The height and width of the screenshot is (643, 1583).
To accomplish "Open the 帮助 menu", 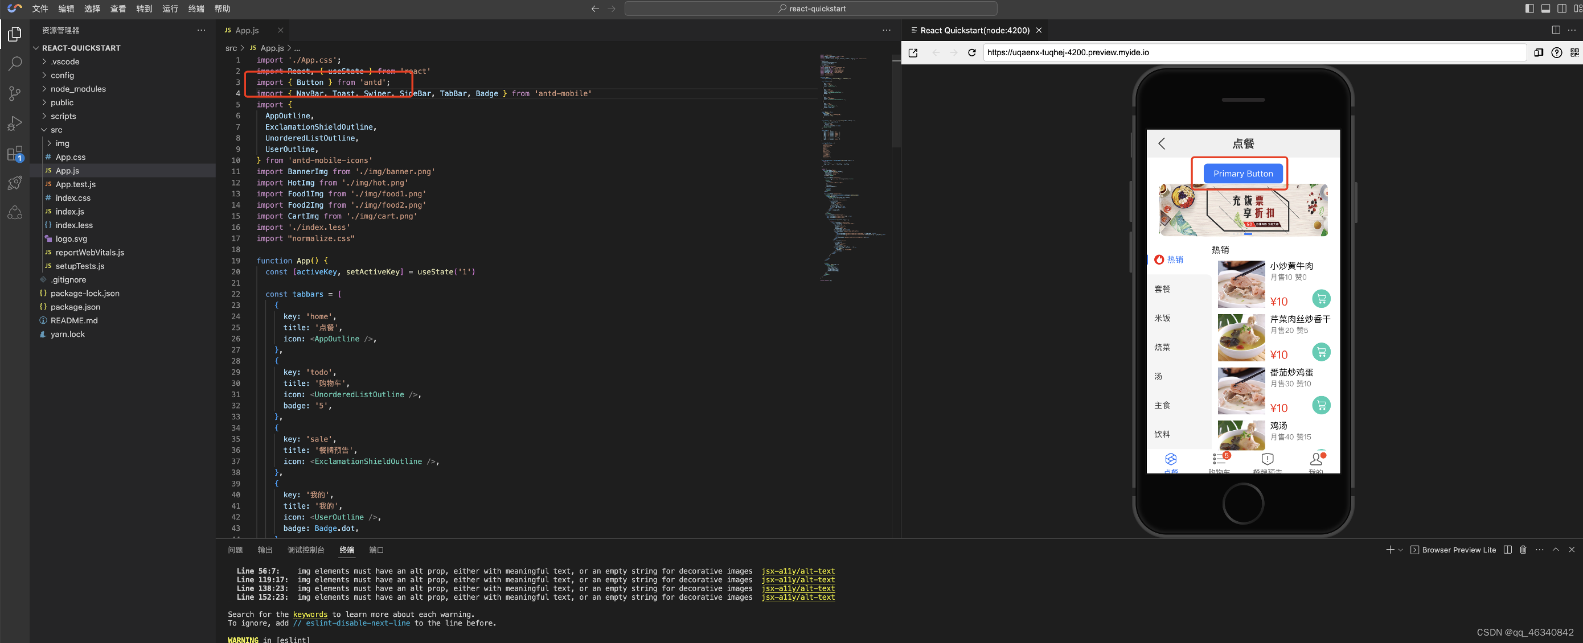I will coord(223,9).
